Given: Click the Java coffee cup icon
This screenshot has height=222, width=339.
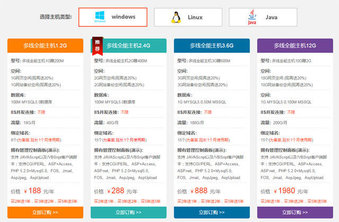Looking at the screenshot, I should (252, 17).
